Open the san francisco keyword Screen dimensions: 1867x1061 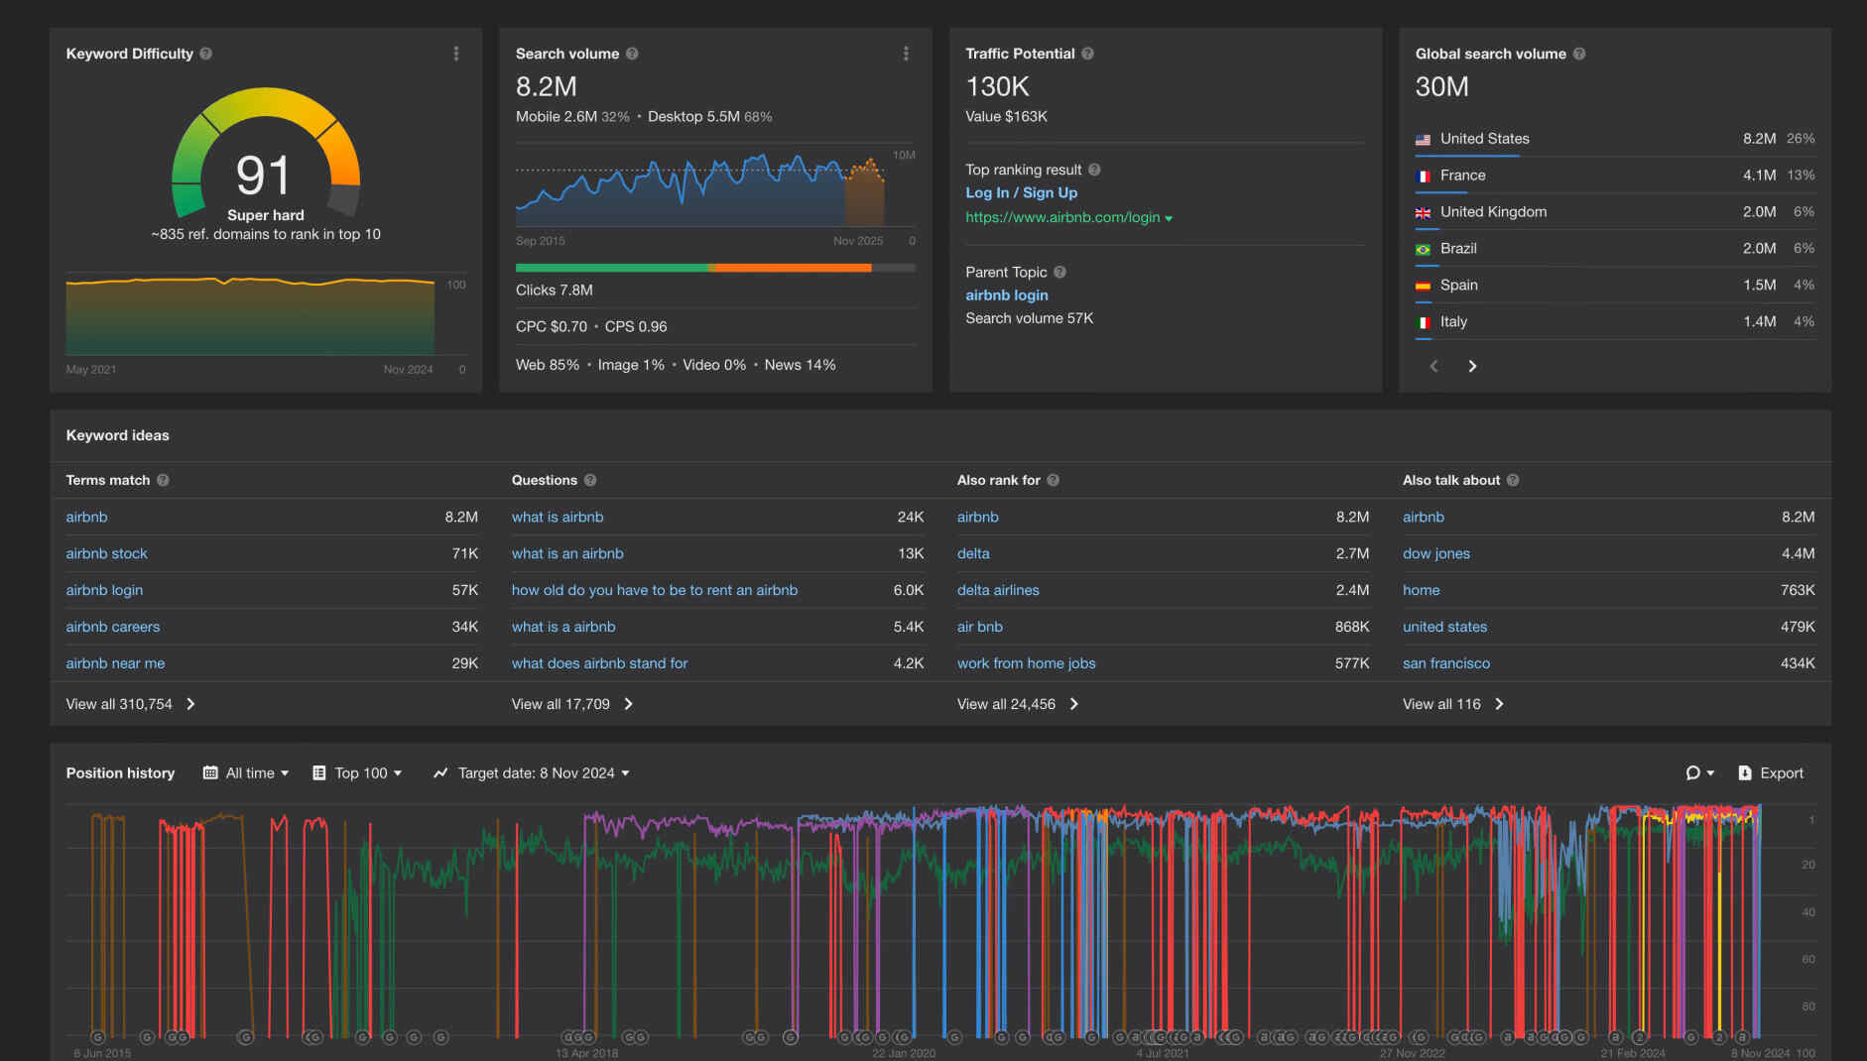[1446, 663]
